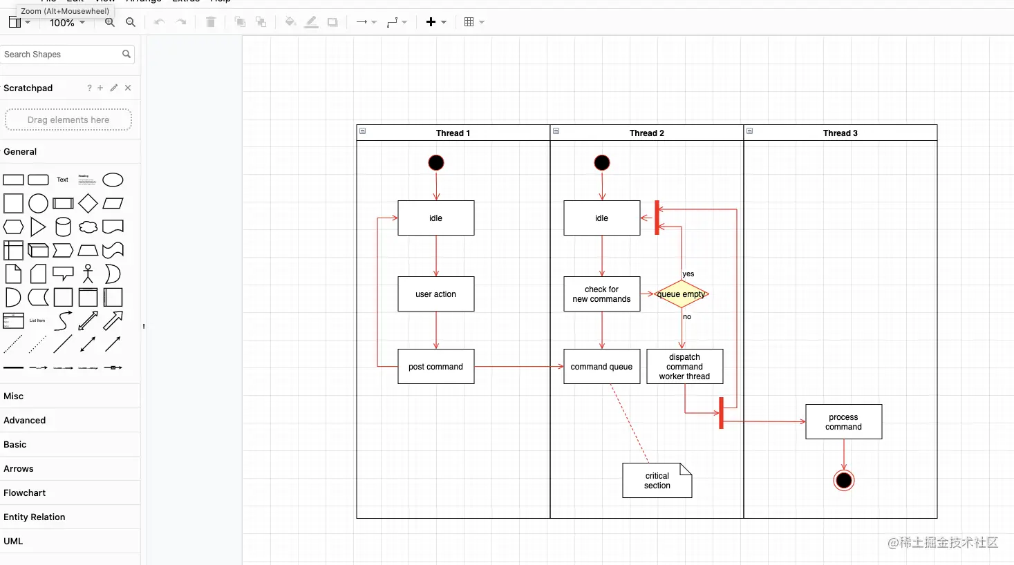Open the connection arrow style dropdown

click(366, 22)
